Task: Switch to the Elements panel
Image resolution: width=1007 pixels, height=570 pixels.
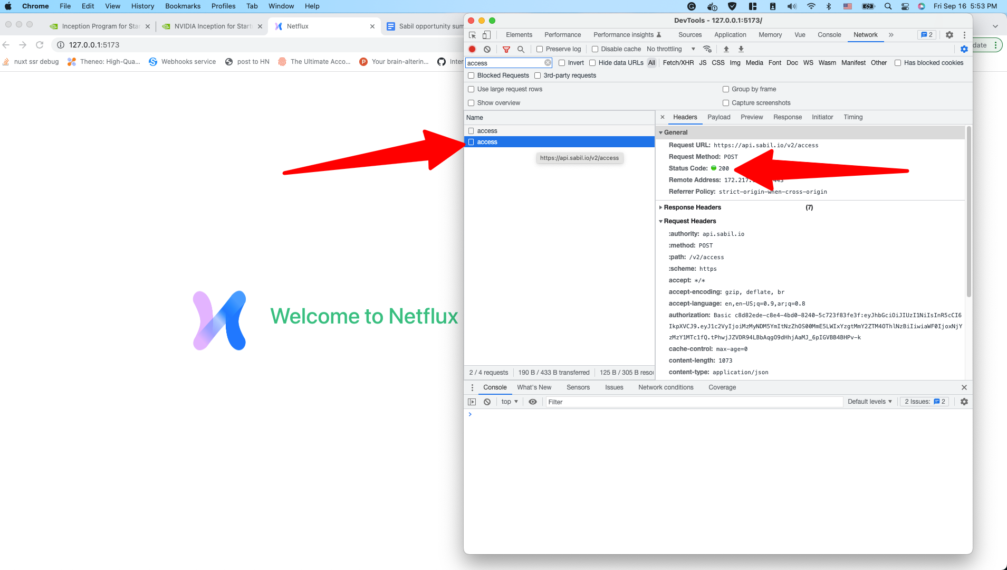Action: click(x=519, y=35)
